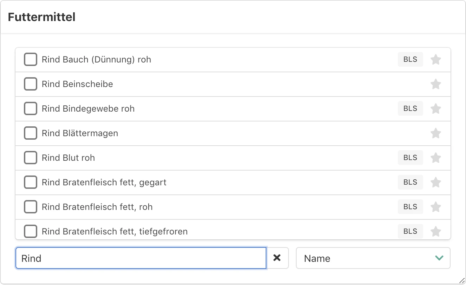Enable the checkbox for Rind Blut roh
The image size is (466, 285).
click(31, 158)
